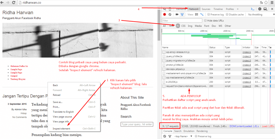Switch to waterfall overview view icon
Image resolution: width=275 pixels, height=139 pixels.
(202, 14)
